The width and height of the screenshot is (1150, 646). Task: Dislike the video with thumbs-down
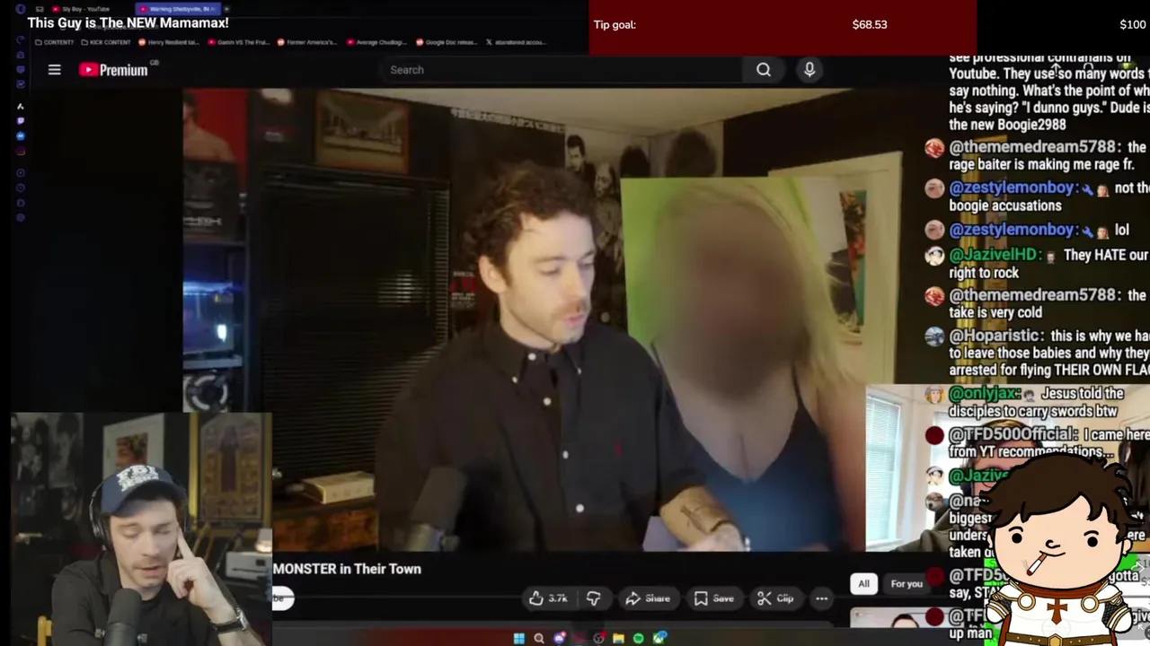coord(593,598)
